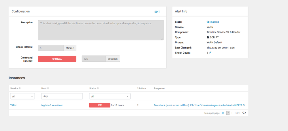Click the Service column sort icon
Image resolution: width=288 pixels, height=131 pixels.
[20, 88]
